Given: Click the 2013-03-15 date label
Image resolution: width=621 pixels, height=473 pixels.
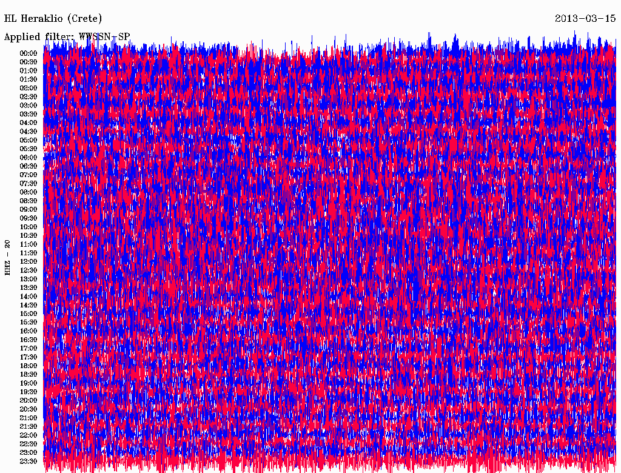Looking at the screenshot, I should (x=585, y=18).
